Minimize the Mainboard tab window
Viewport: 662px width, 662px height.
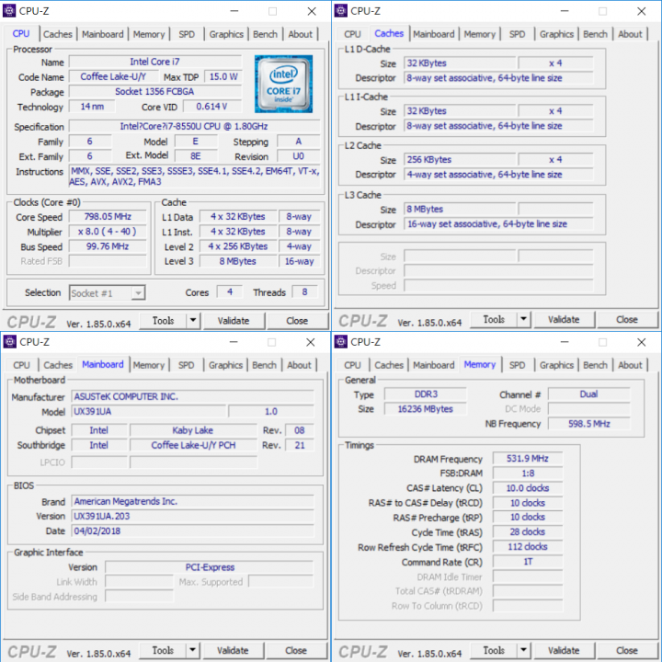click(234, 342)
